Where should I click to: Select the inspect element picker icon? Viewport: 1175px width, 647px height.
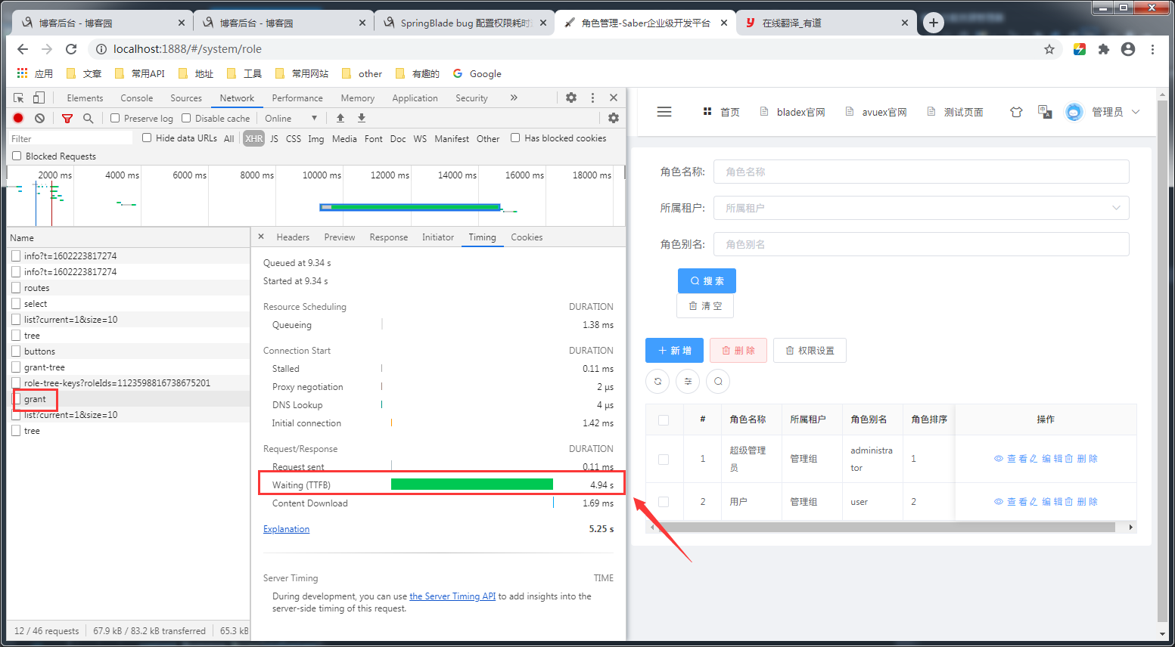19,98
